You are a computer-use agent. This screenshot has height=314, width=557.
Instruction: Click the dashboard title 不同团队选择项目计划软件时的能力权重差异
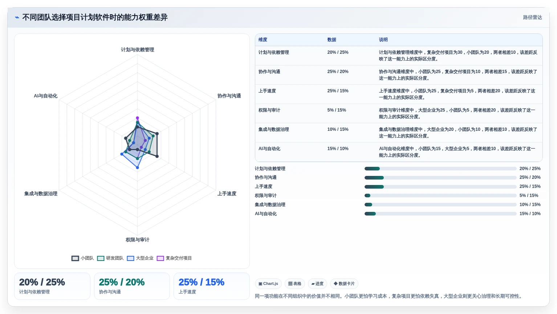(x=95, y=17)
